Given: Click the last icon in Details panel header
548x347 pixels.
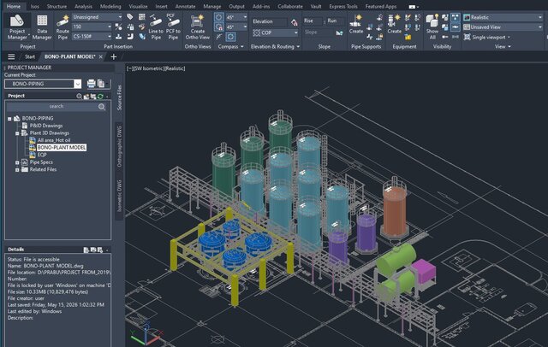Looking at the screenshot, I should [100, 250].
